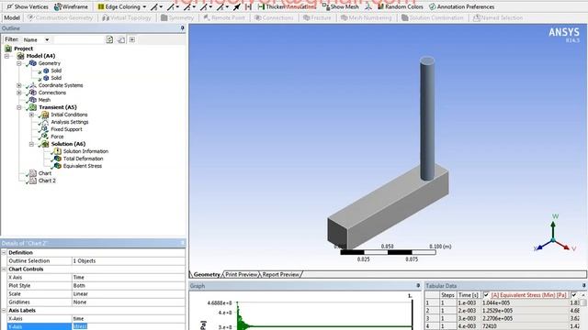Select the Project node

coord(23,49)
